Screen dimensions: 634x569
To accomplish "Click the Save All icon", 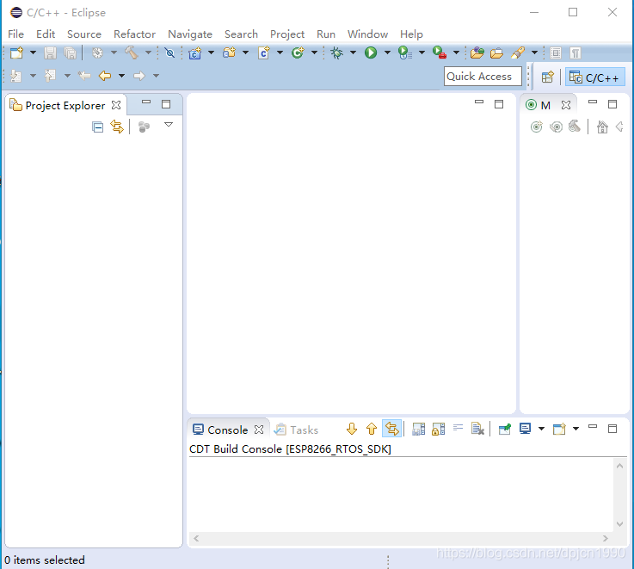I will (x=70, y=53).
